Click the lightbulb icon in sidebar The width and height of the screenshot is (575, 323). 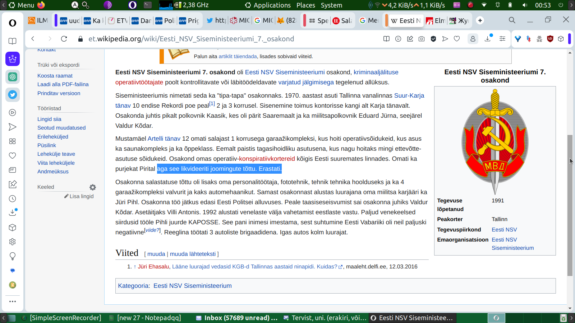(13, 256)
